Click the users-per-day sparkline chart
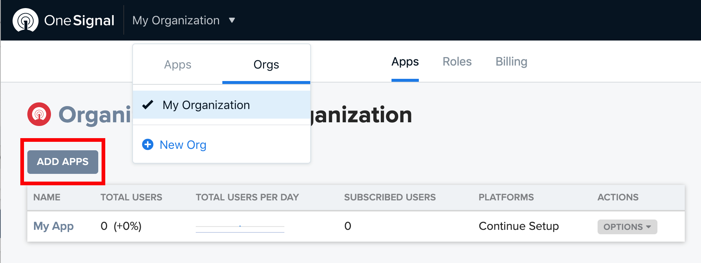 pyautogui.click(x=240, y=228)
